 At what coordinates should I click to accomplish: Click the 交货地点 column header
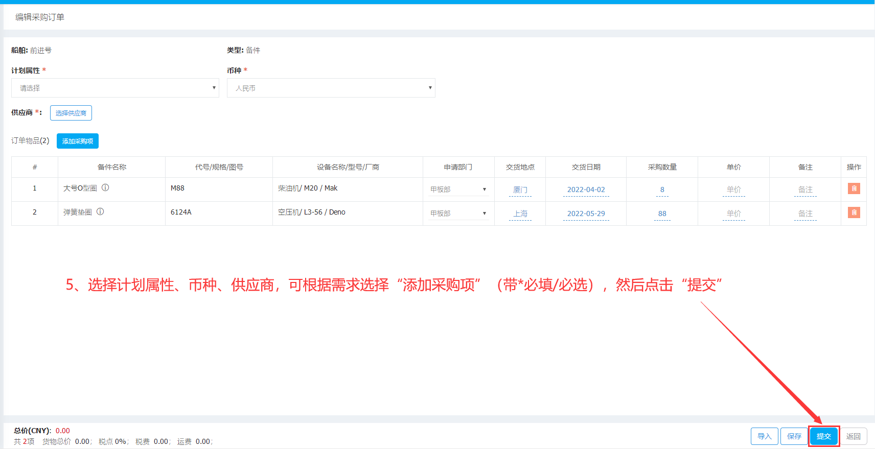pos(520,167)
